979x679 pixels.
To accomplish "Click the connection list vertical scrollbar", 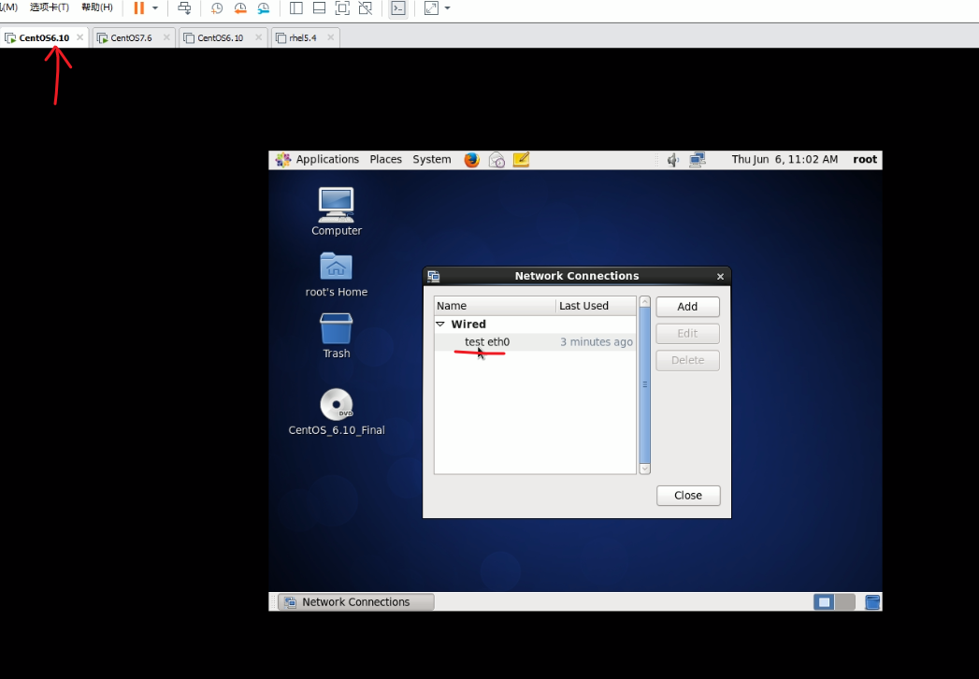I will pyautogui.click(x=644, y=384).
